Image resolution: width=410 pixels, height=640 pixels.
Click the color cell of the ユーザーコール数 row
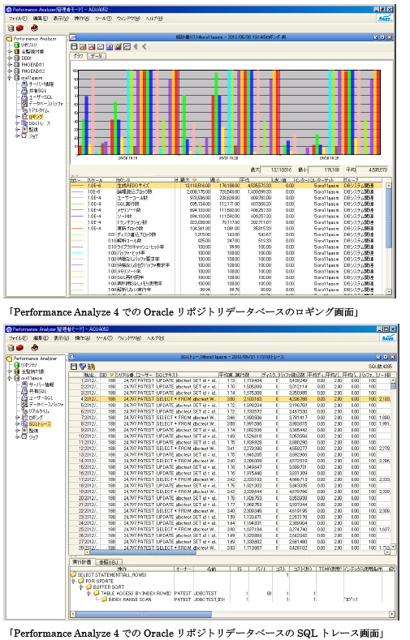(x=79, y=198)
